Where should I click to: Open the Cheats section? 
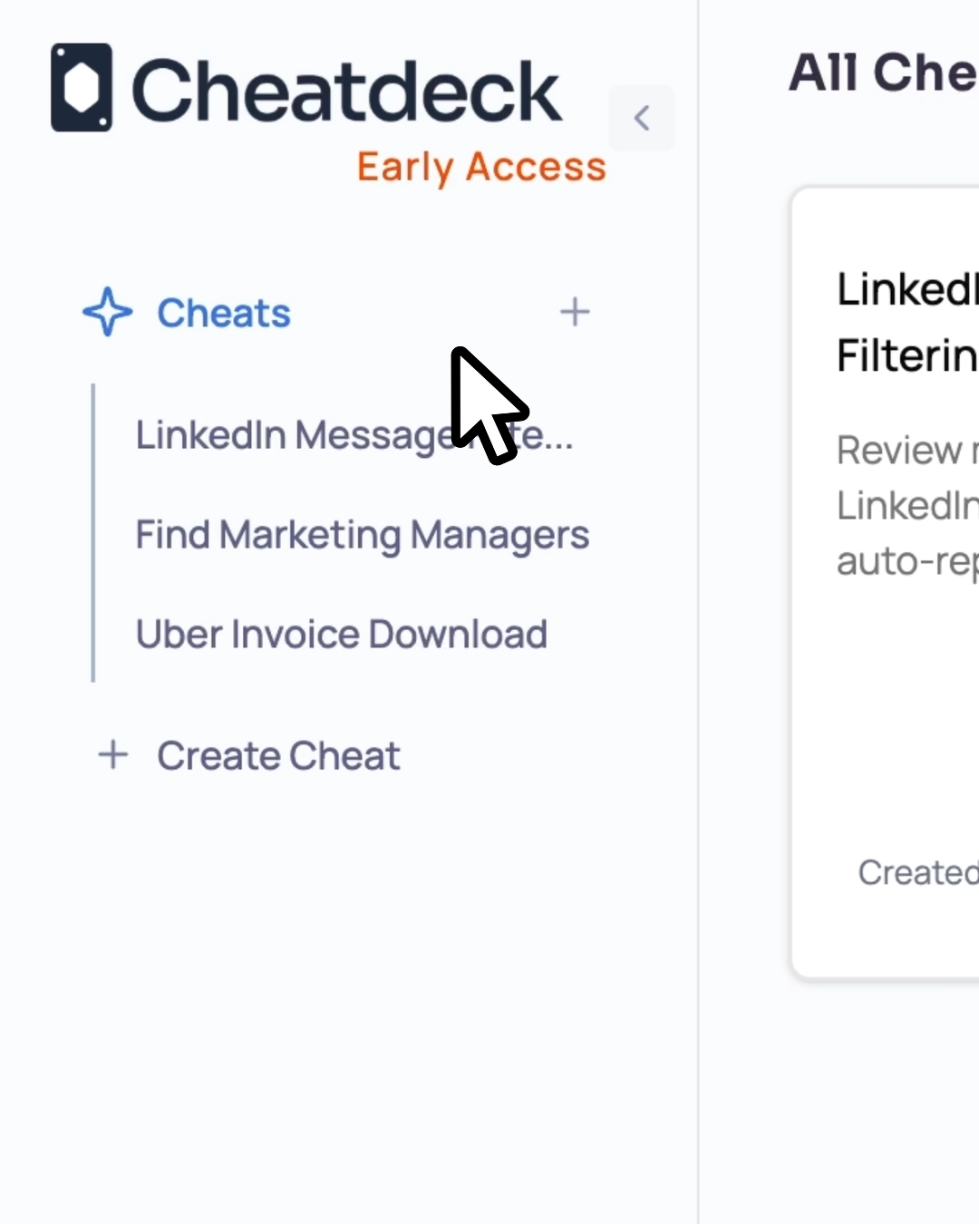pyautogui.click(x=224, y=314)
